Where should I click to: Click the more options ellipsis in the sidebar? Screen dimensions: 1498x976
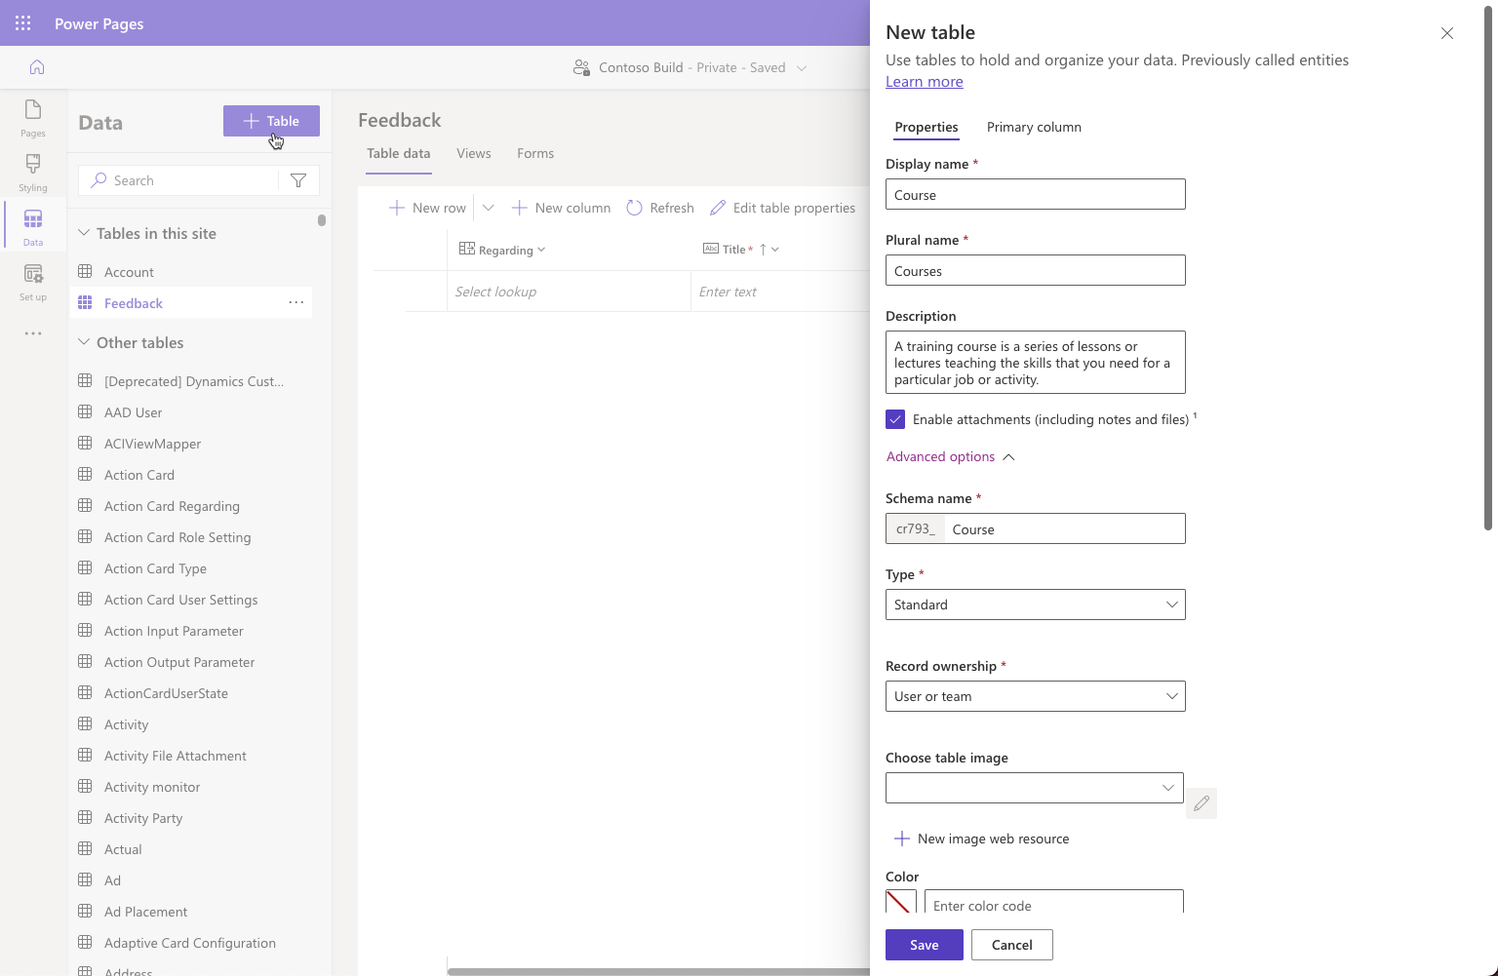(32, 333)
